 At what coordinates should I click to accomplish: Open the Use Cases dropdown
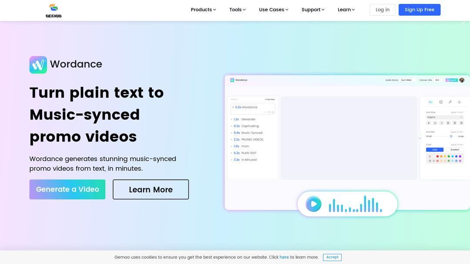coord(273,10)
